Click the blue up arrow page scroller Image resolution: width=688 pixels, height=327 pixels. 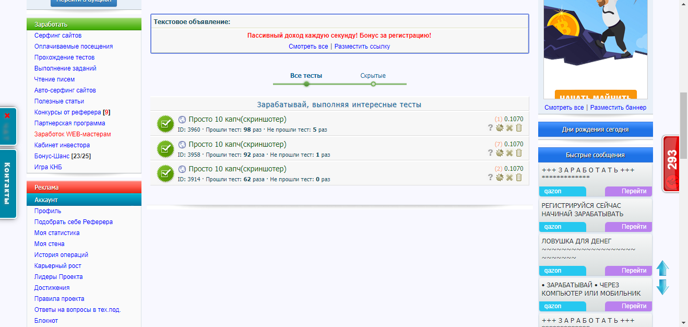(662, 268)
